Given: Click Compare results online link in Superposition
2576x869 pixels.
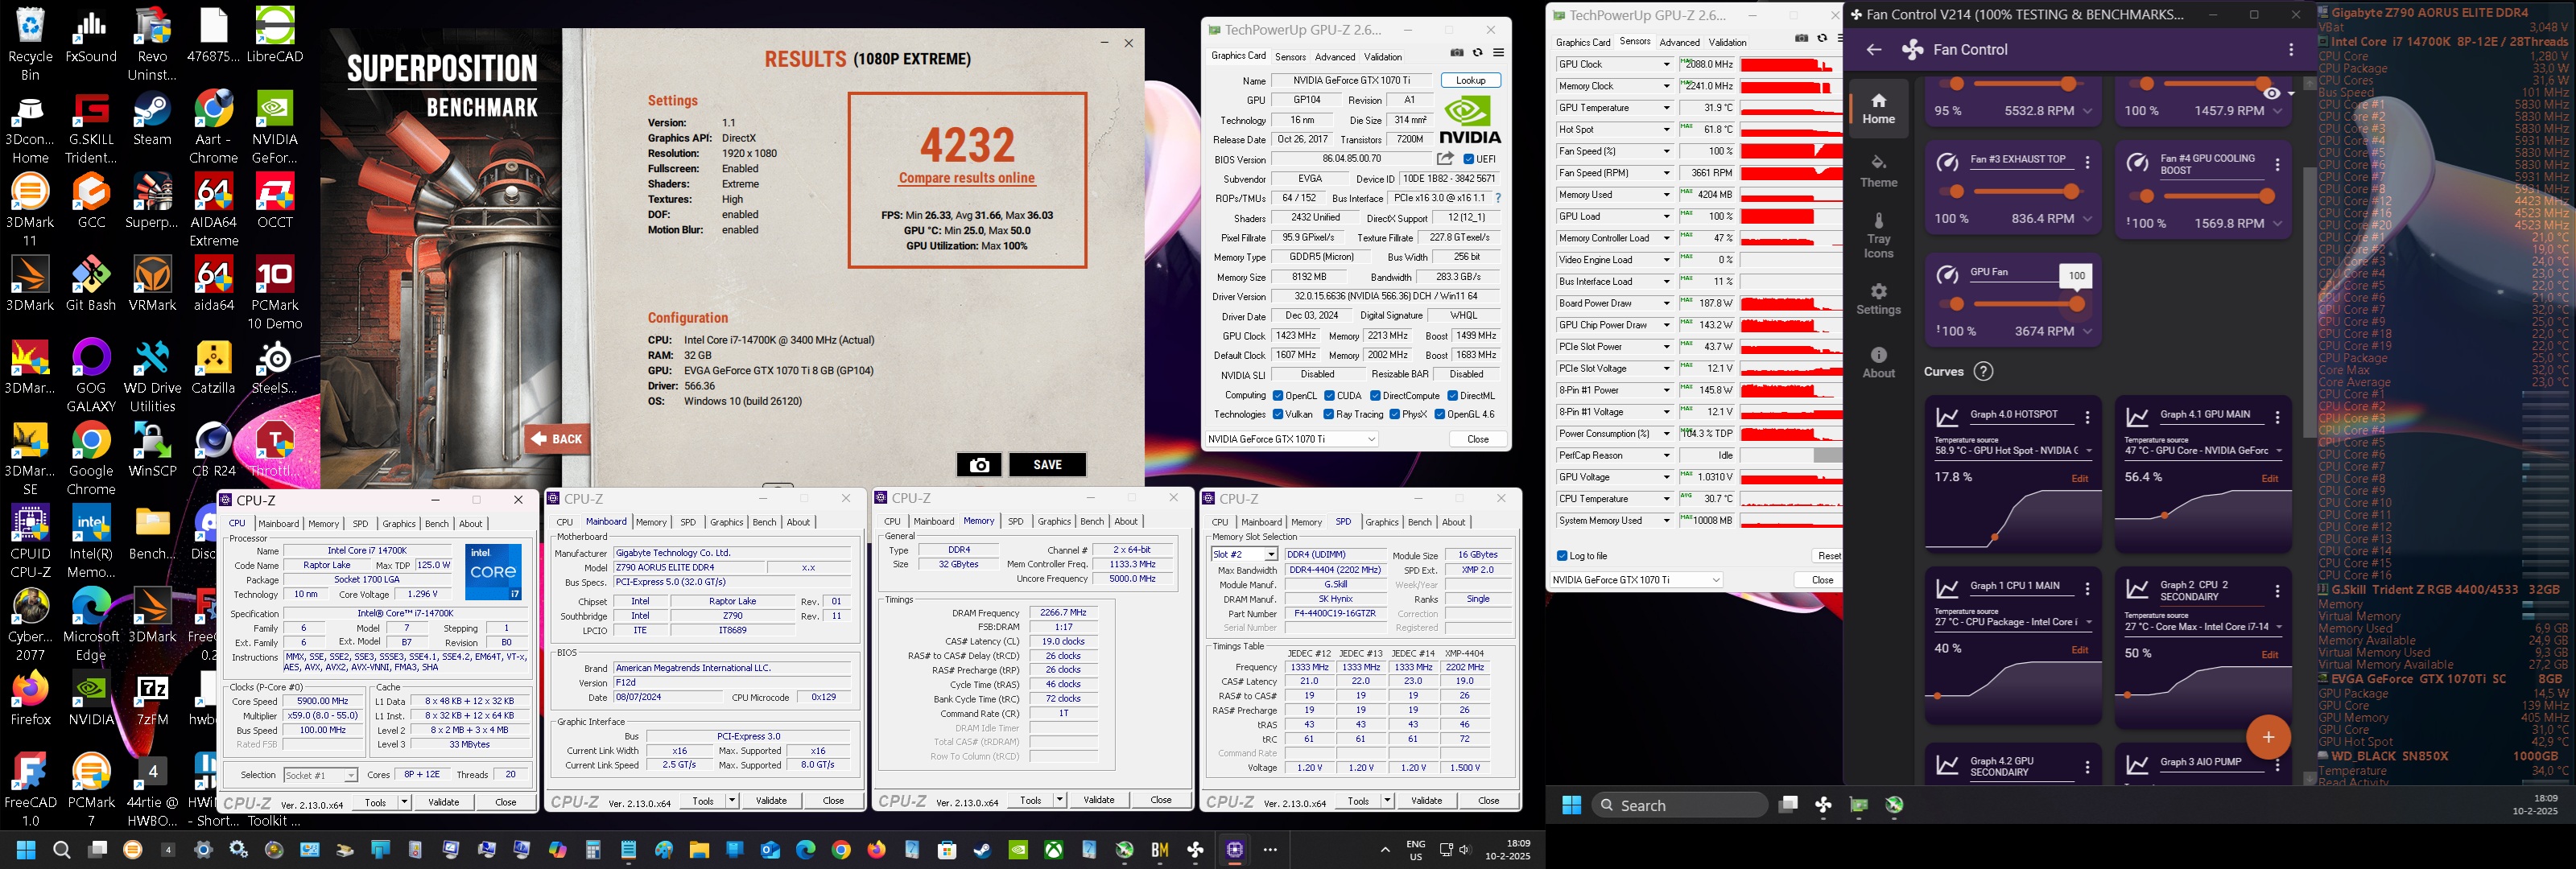Looking at the screenshot, I should click(966, 178).
